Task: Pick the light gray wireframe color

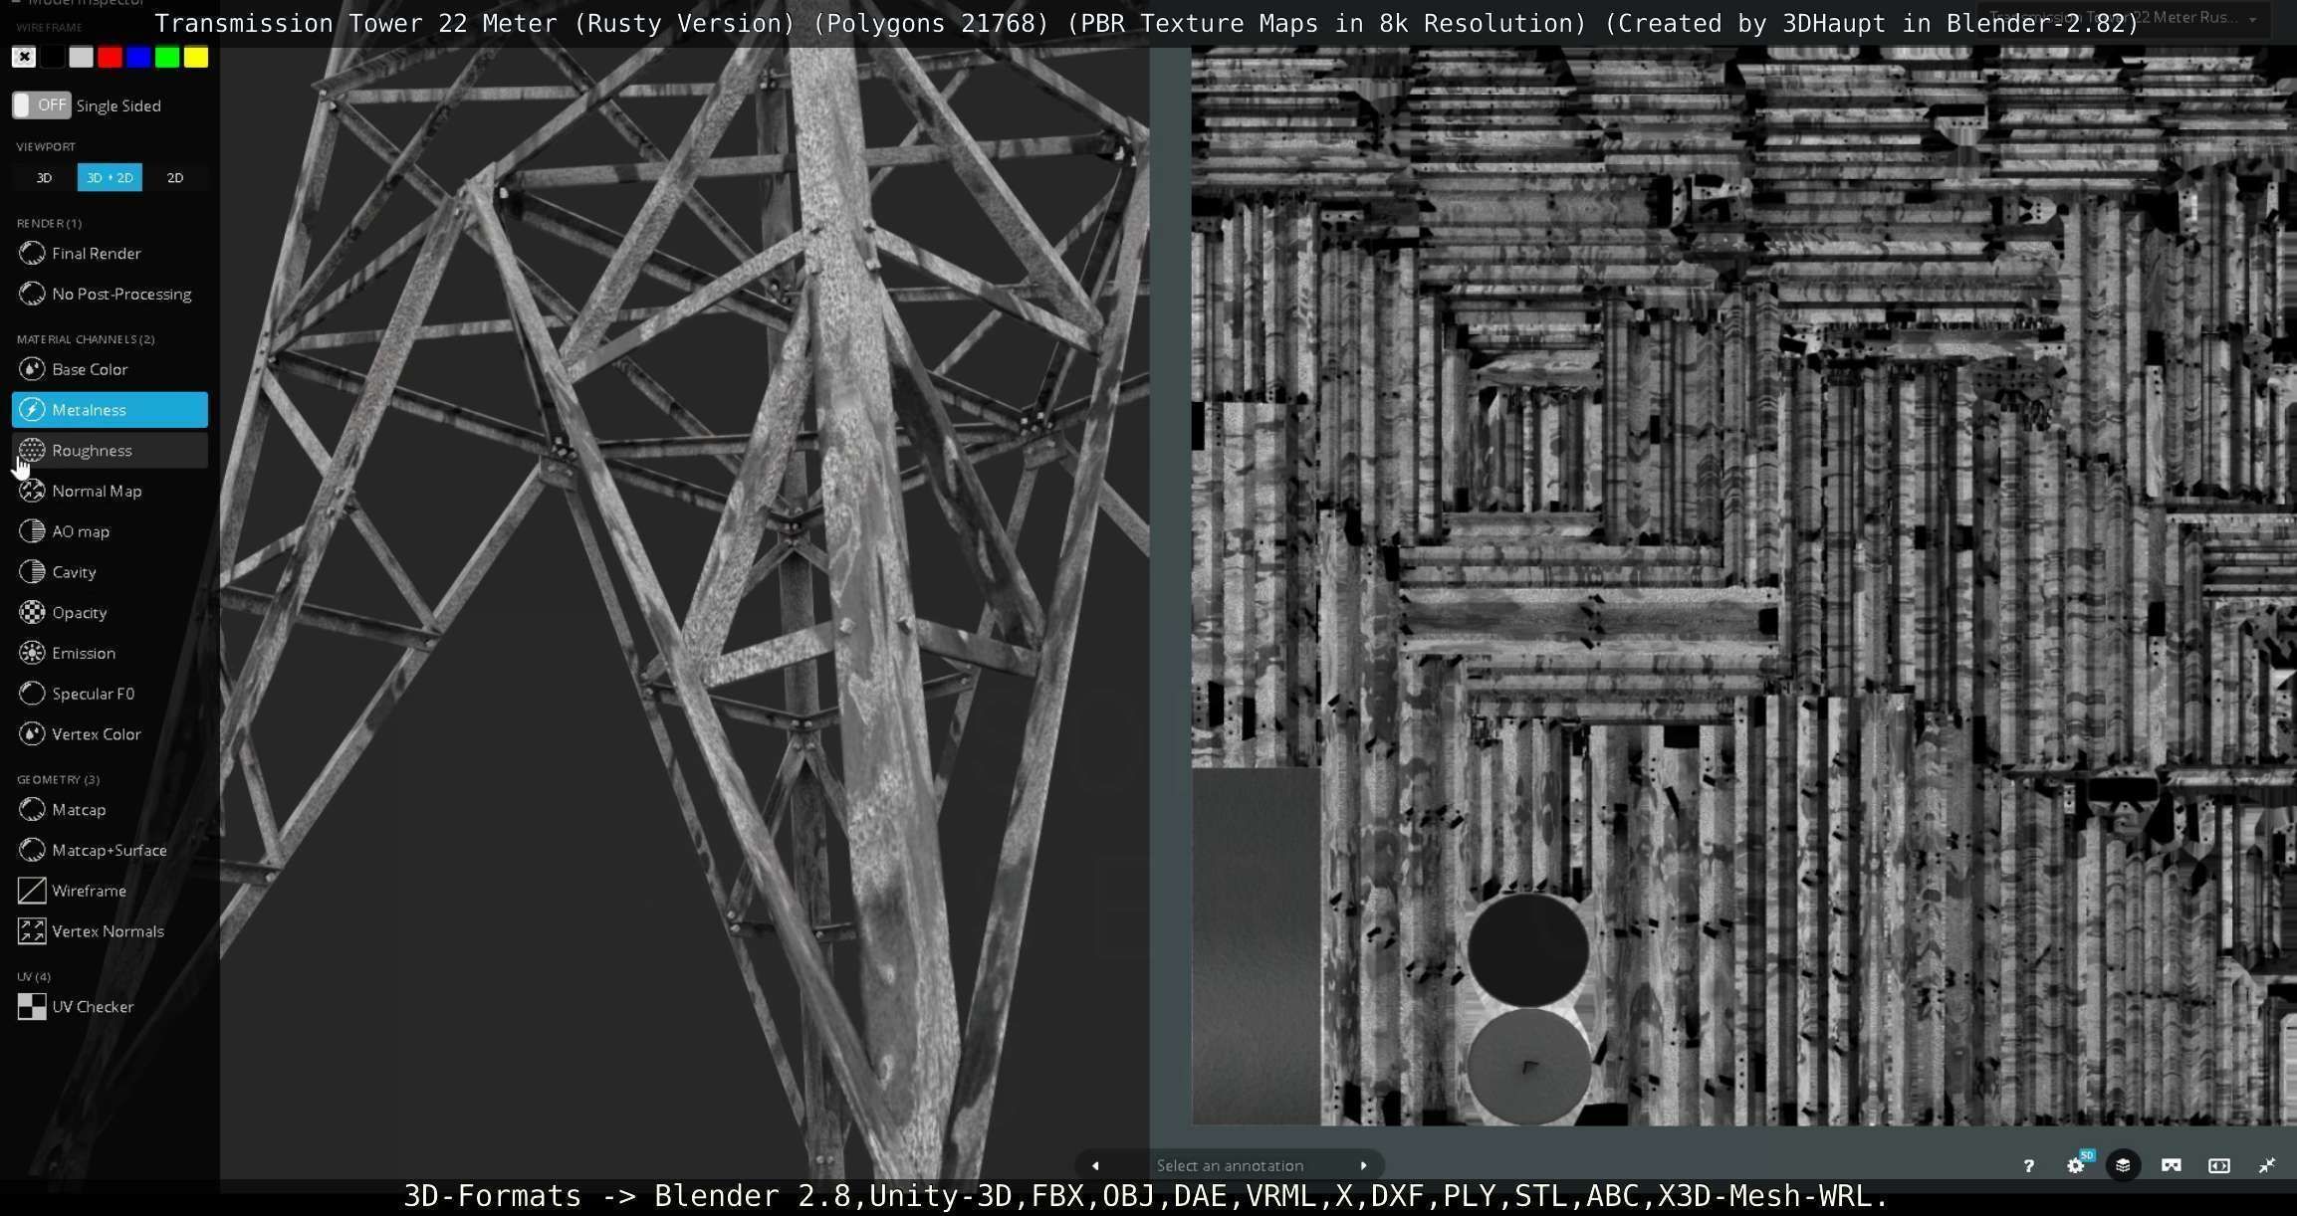Action: [82, 58]
